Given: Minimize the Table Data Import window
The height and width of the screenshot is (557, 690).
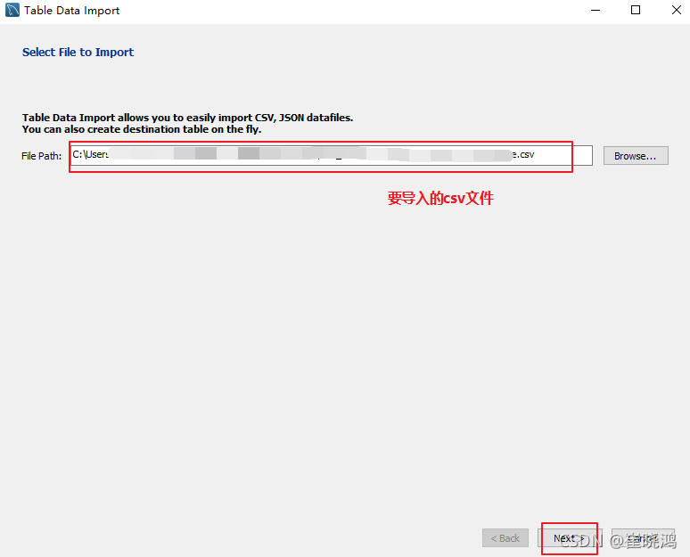Looking at the screenshot, I should point(596,10).
